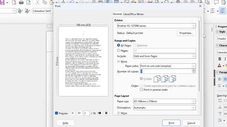Open the paragraph style dropdown in toolbar
The height and width of the screenshot is (127, 227).
click(14, 11)
